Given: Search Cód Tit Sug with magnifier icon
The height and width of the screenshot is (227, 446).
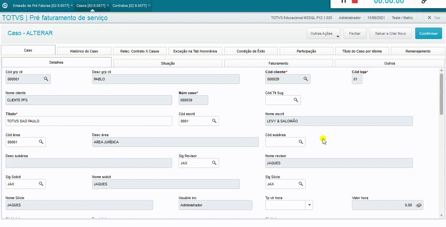Looking at the screenshot, I should click(x=296, y=100).
